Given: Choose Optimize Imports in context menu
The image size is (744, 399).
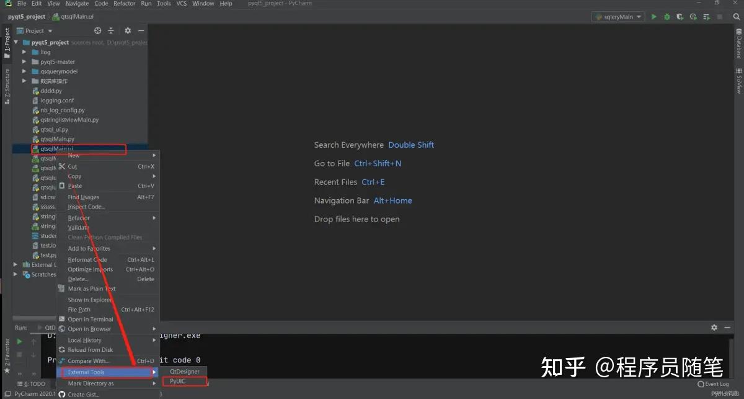Looking at the screenshot, I should 108,269.
